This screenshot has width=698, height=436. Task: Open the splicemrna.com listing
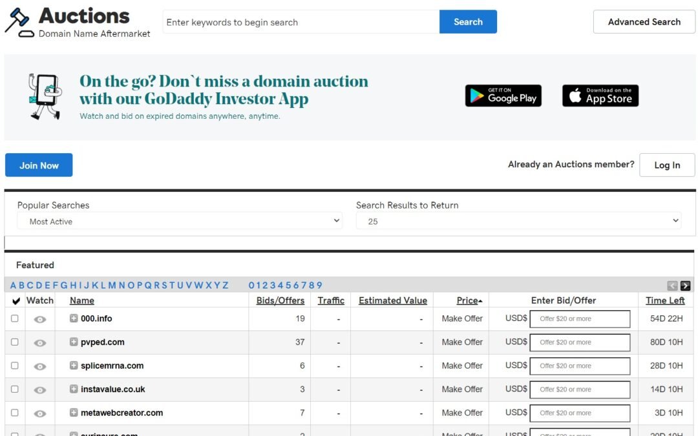(112, 366)
